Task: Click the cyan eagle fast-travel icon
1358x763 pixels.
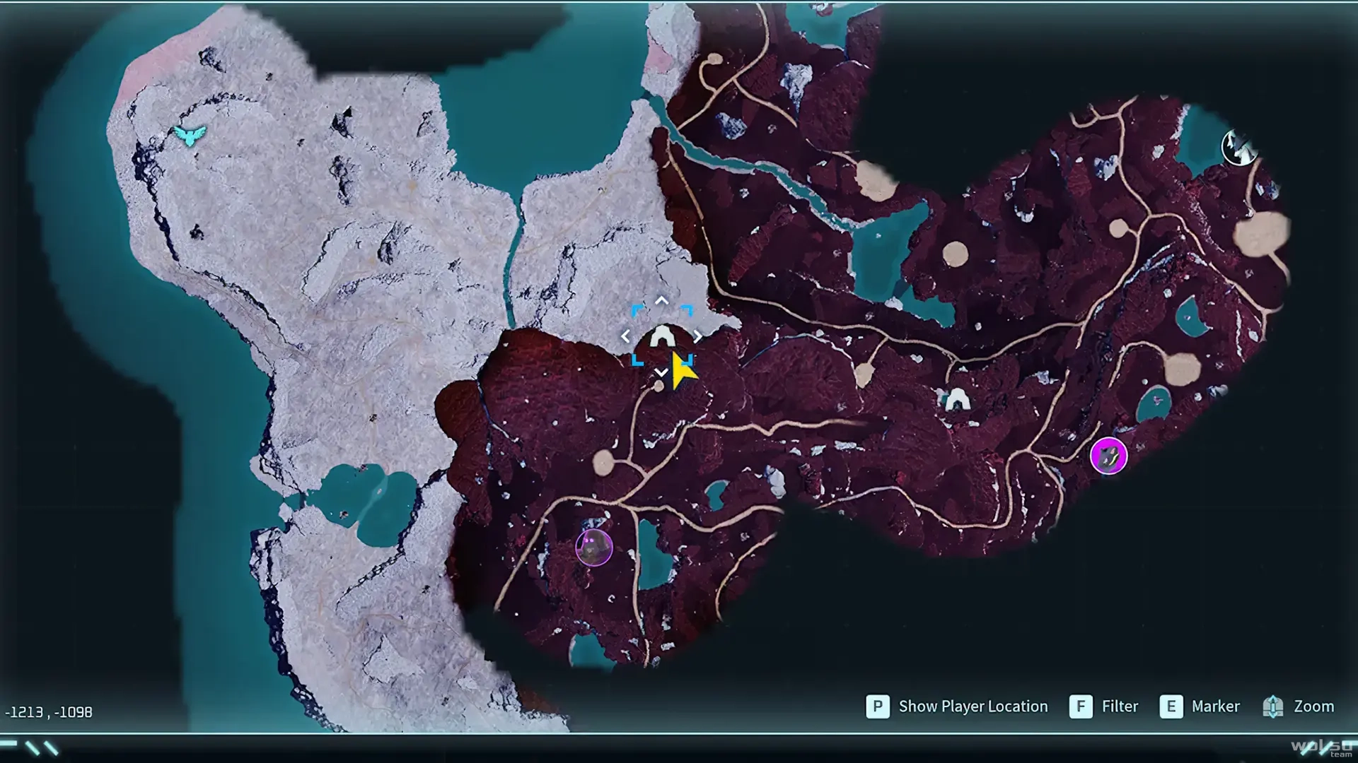Action: pos(190,135)
